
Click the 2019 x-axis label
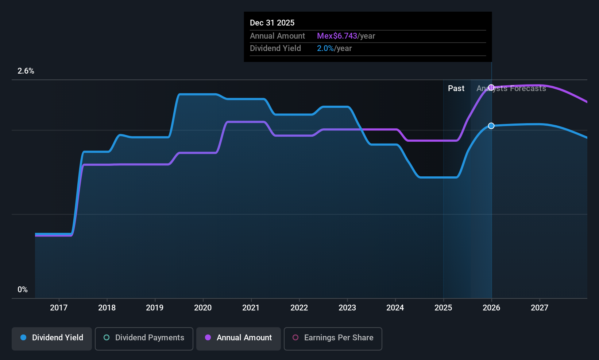coord(155,308)
